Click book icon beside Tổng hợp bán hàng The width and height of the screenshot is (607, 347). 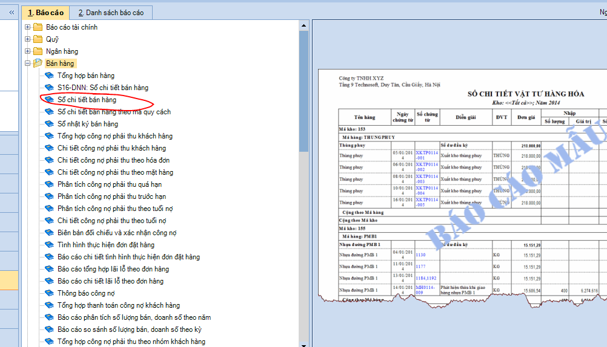click(49, 76)
